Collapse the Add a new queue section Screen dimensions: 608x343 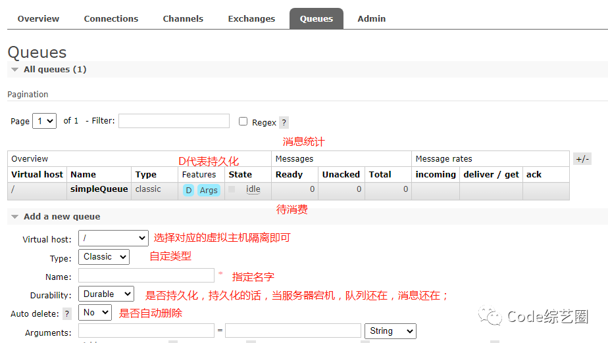[14, 217]
